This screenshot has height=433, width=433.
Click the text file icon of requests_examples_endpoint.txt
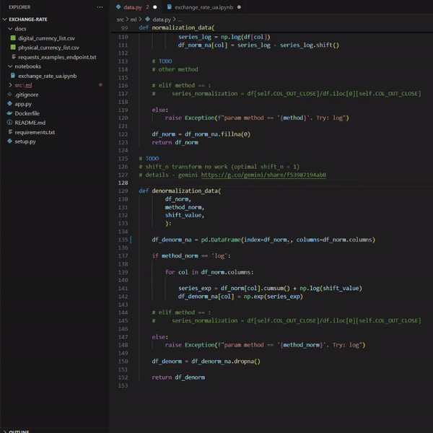(14, 56)
